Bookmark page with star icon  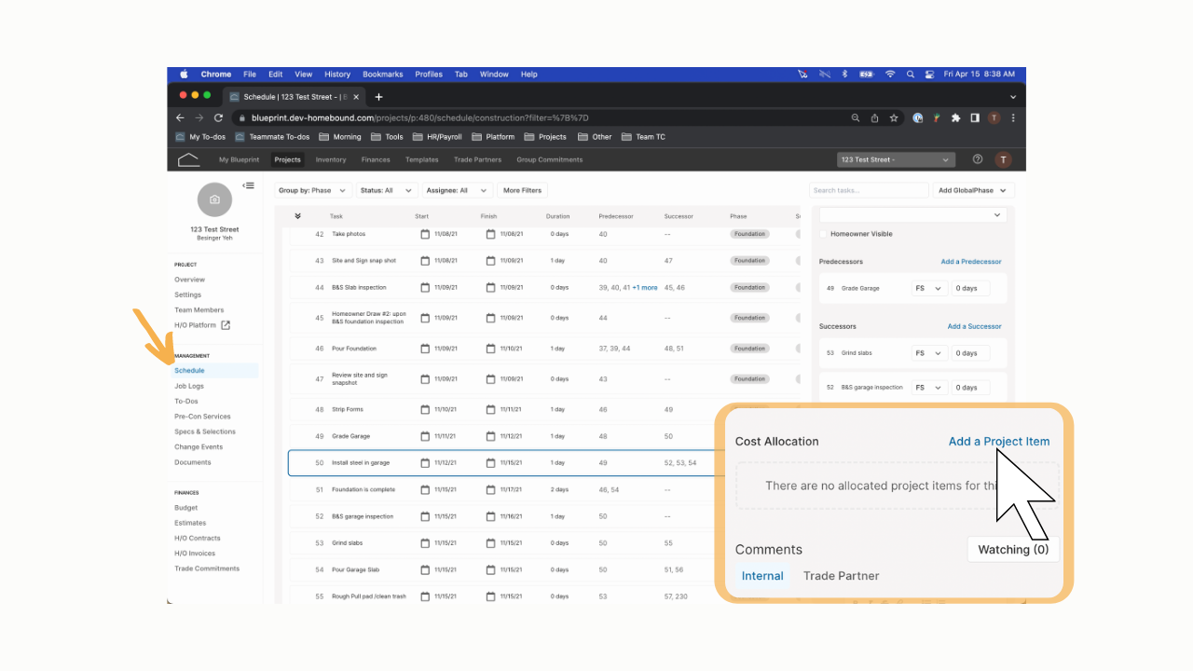[x=894, y=118]
